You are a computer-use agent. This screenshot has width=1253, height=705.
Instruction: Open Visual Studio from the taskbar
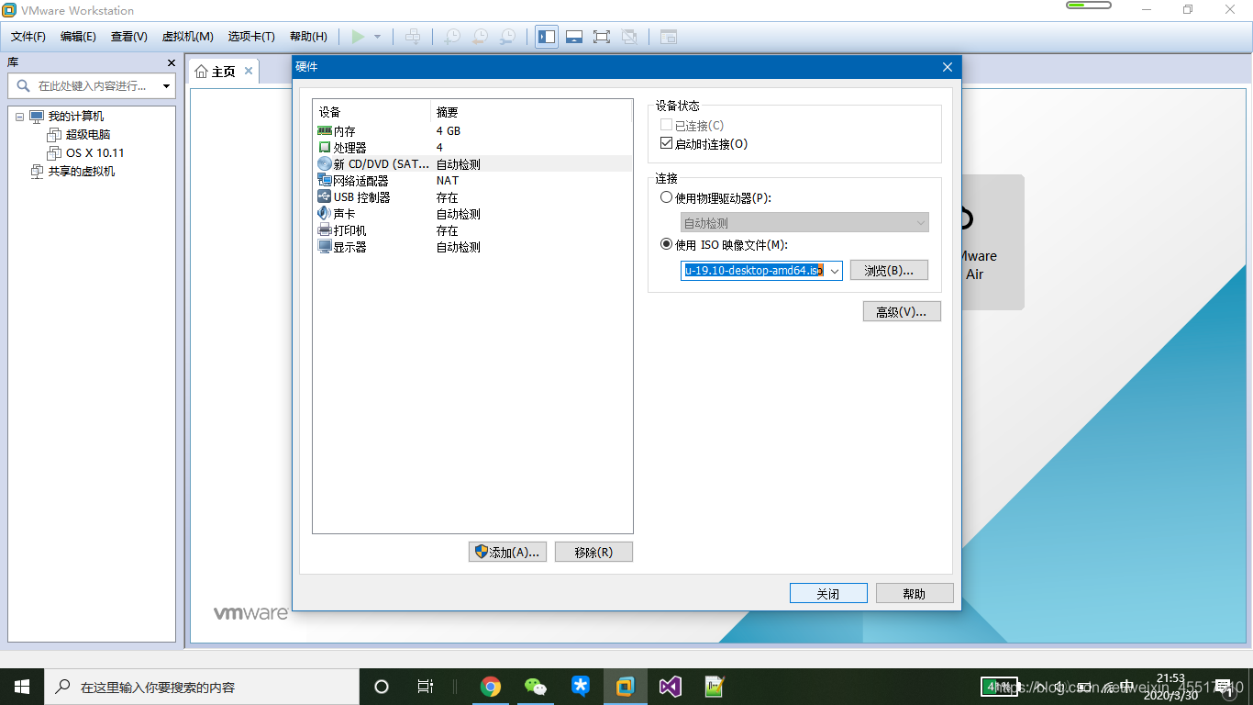tap(671, 687)
